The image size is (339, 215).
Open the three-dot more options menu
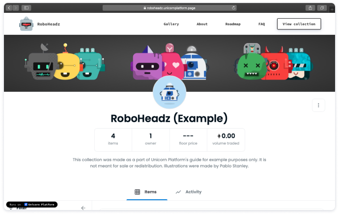pos(318,105)
